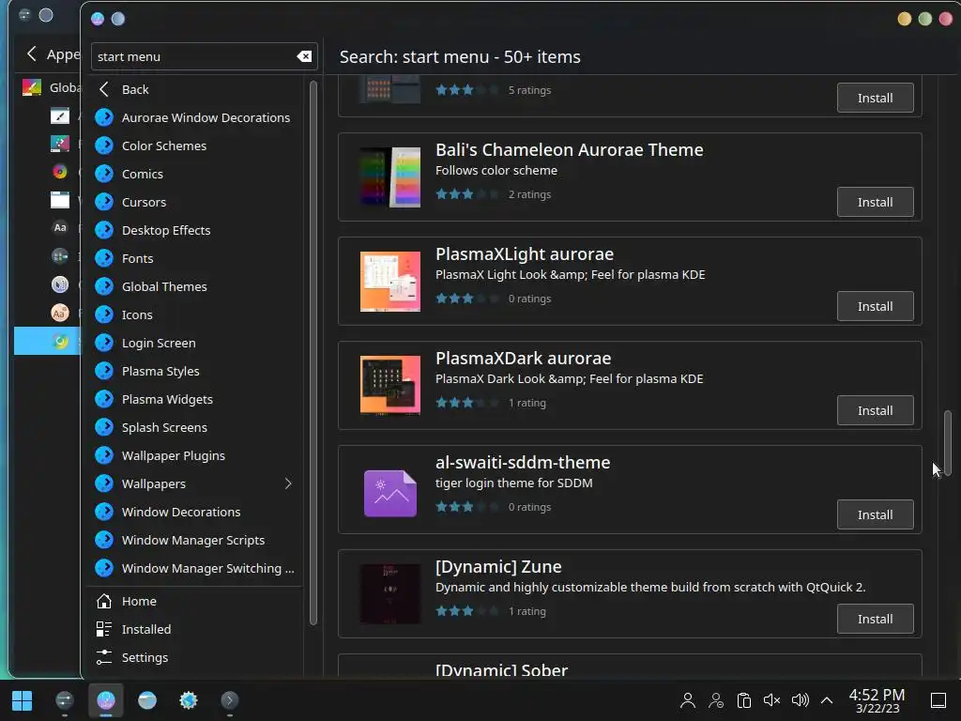Open [Dynamic] Zune thumbnail
Screen dimensions: 961x721
[x=390, y=594]
